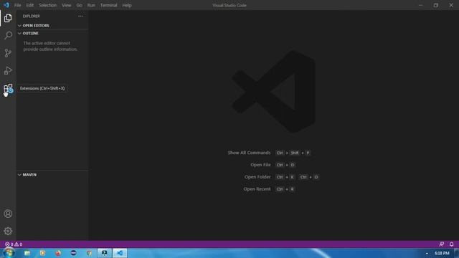
Task: Click the errors count in status bar
Action: tap(9, 244)
